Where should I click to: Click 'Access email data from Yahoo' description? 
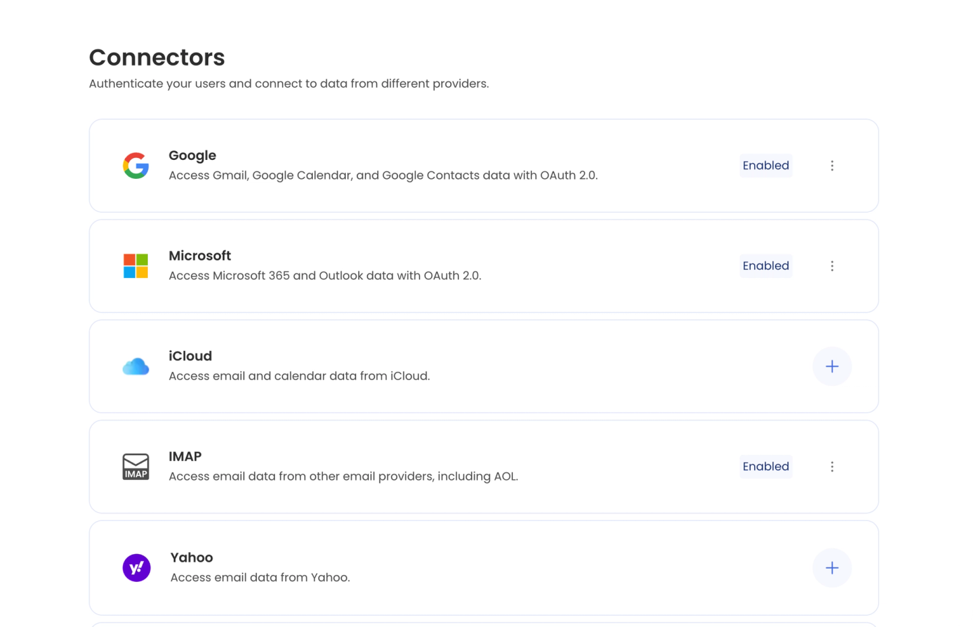tap(260, 578)
